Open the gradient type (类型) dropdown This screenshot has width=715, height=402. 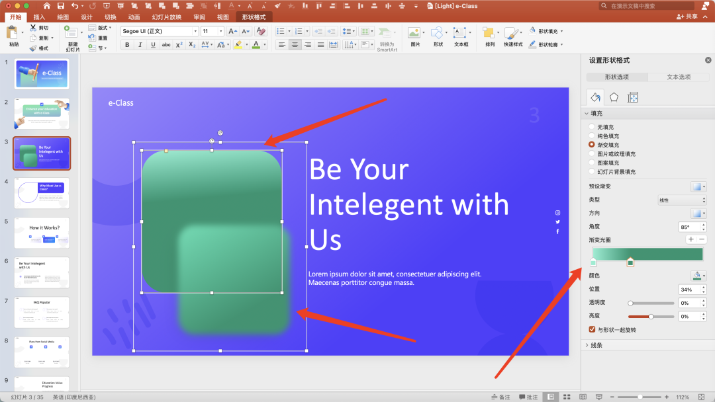point(682,200)
